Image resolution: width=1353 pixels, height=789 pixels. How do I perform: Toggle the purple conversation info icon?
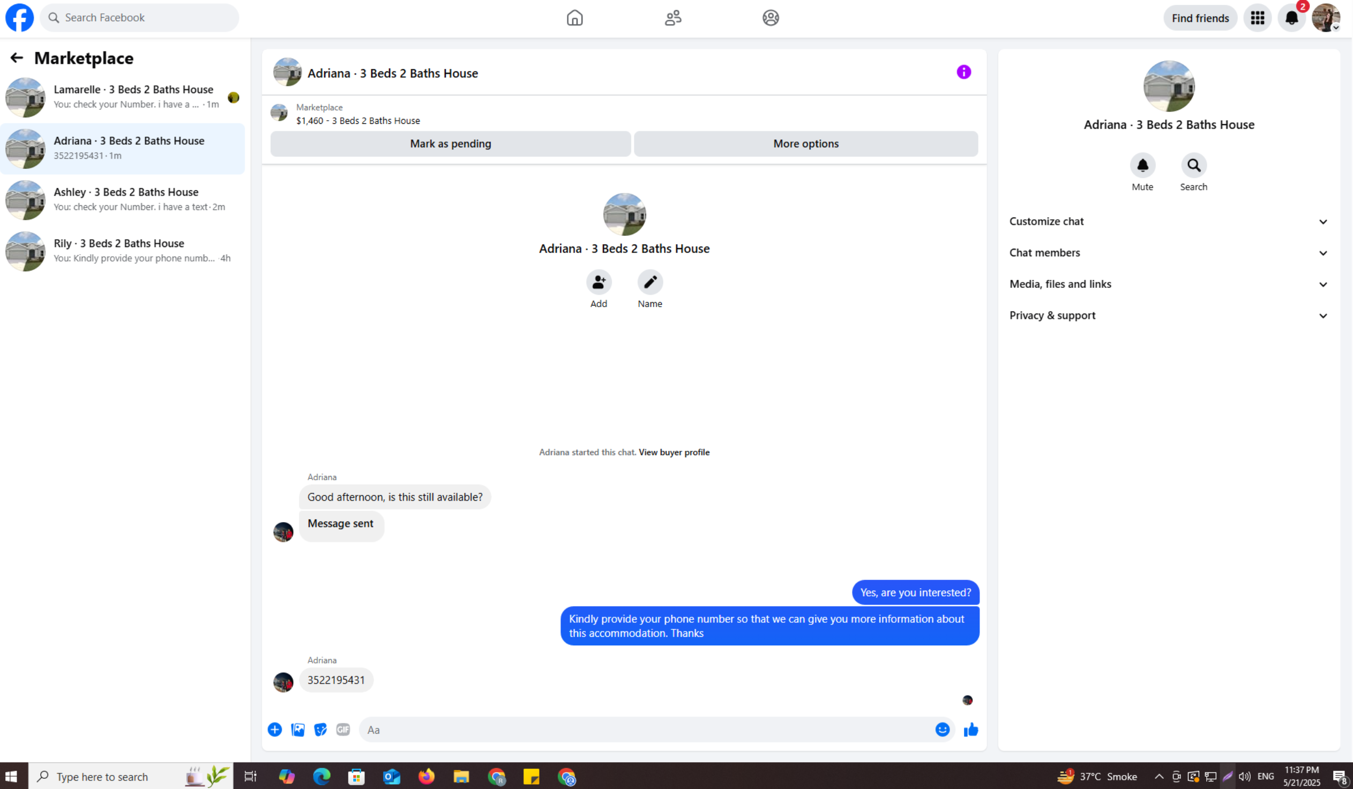(964, 72)
